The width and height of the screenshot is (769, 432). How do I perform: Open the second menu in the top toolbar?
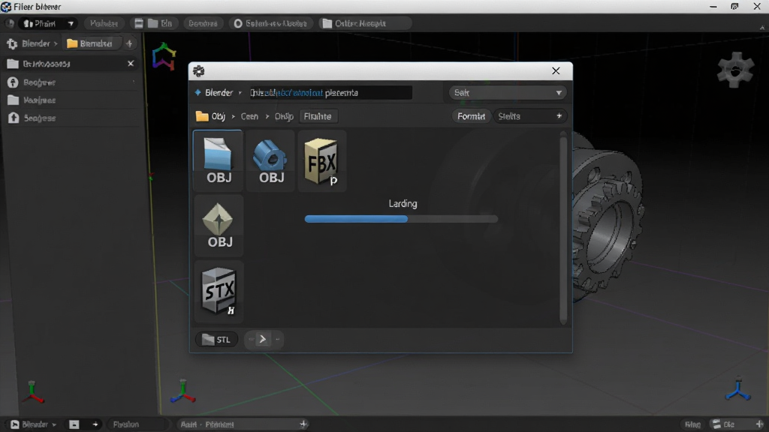coord(104,23)
